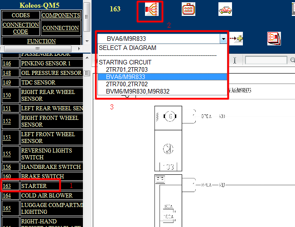The width and height of the screenshot is (295, 227).
Task: Click the PINKING SENSOR 1 label
Action: [46, 64]
